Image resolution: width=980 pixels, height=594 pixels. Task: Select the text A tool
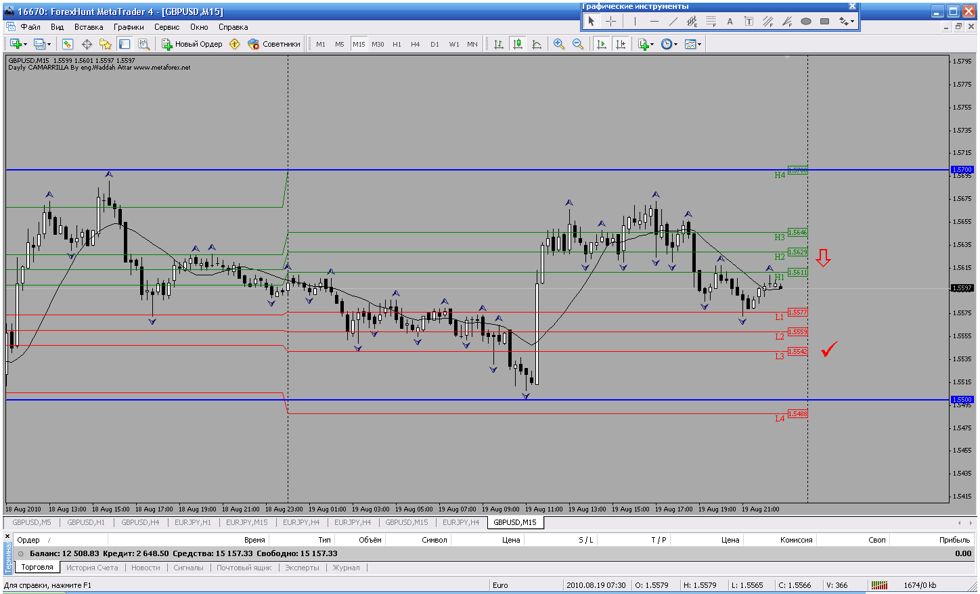pos(730,21)
